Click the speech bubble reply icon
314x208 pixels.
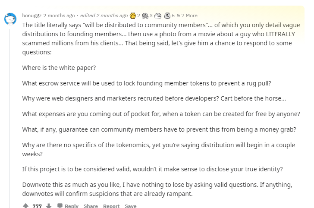60,206
